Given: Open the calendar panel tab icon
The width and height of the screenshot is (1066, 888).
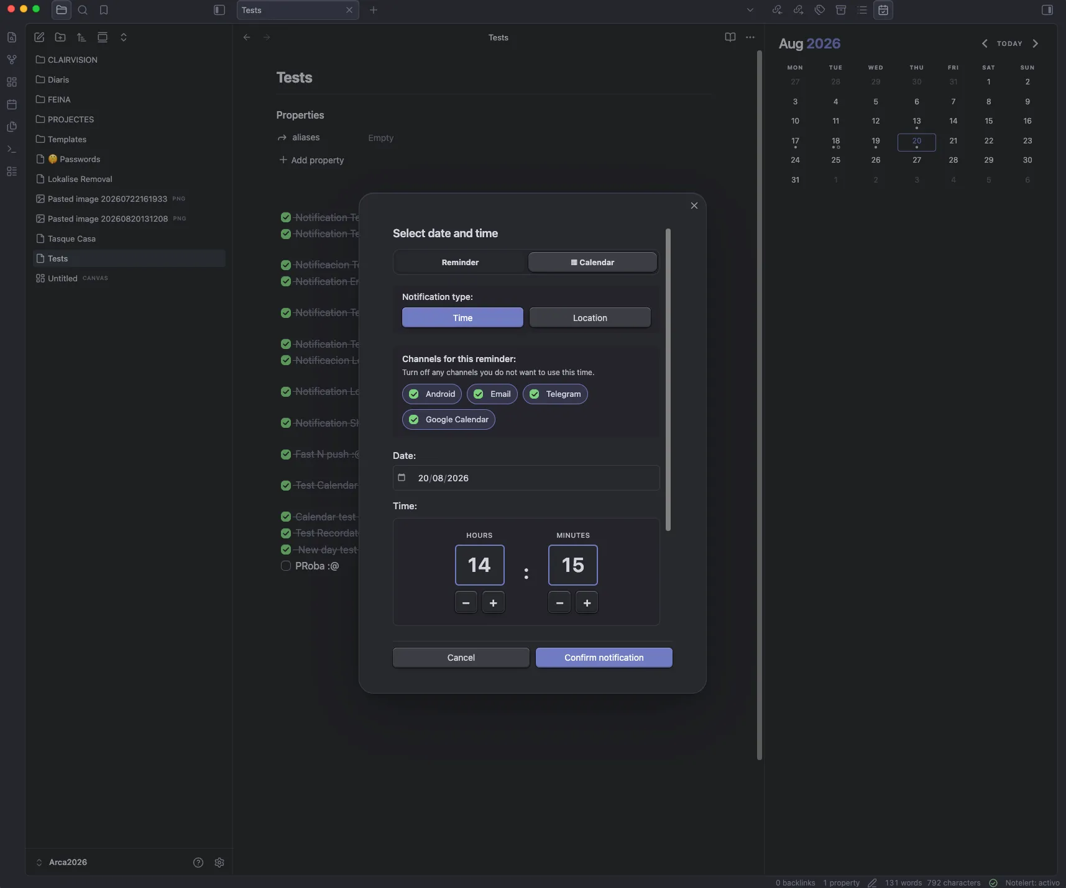Looking at the screenshot, I should click(883, 10).
